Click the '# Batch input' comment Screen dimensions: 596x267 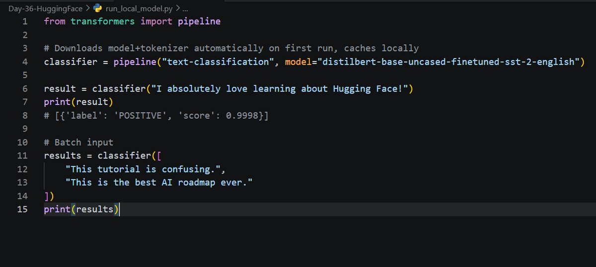(x=78, y=142)
